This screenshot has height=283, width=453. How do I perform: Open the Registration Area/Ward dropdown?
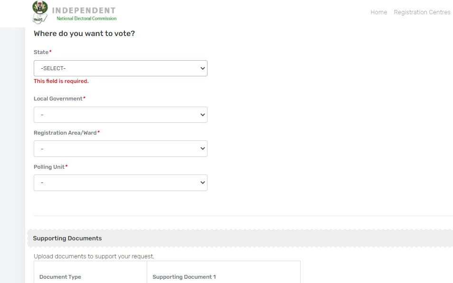point(121,148)
